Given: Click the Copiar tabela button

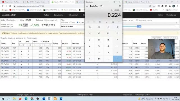Looking at the screenshot, I should tap(156, 38).
